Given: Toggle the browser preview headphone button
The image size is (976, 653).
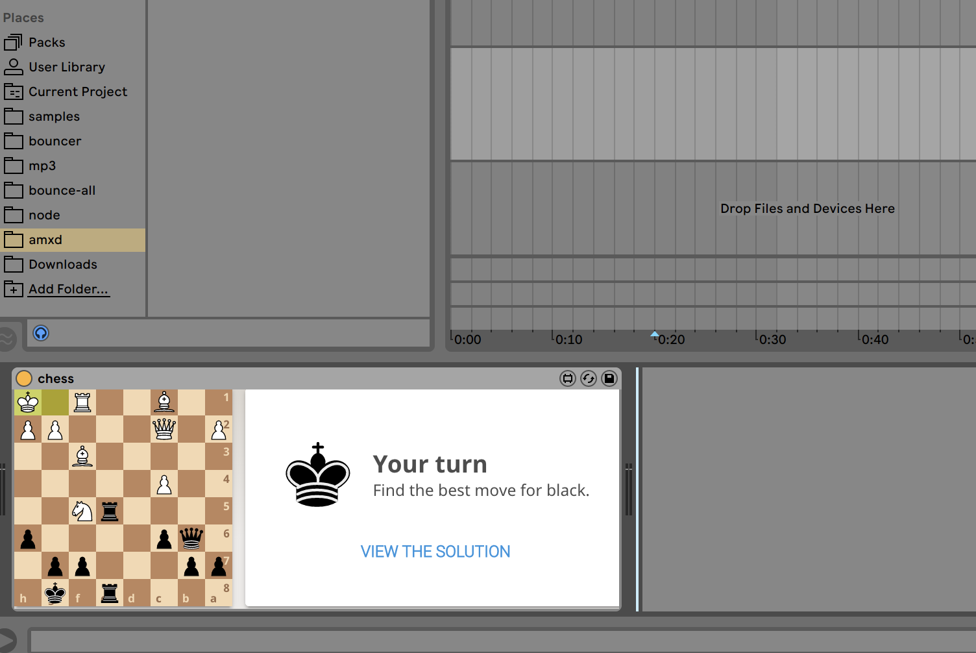Looking at the screenshot, I should click(41, 333).
